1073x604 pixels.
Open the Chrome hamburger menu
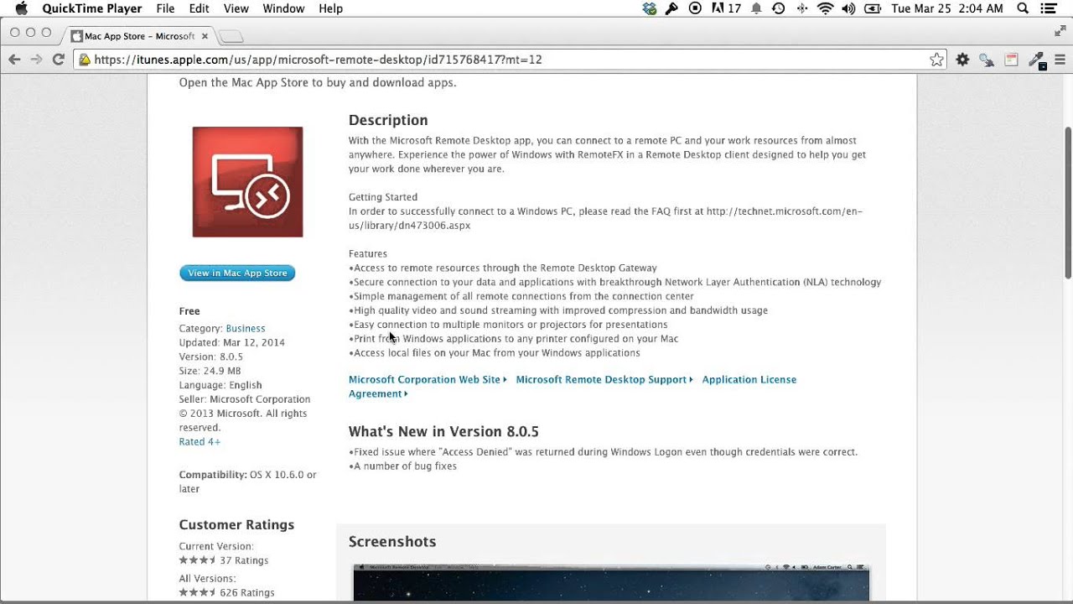pos(1060,60)
